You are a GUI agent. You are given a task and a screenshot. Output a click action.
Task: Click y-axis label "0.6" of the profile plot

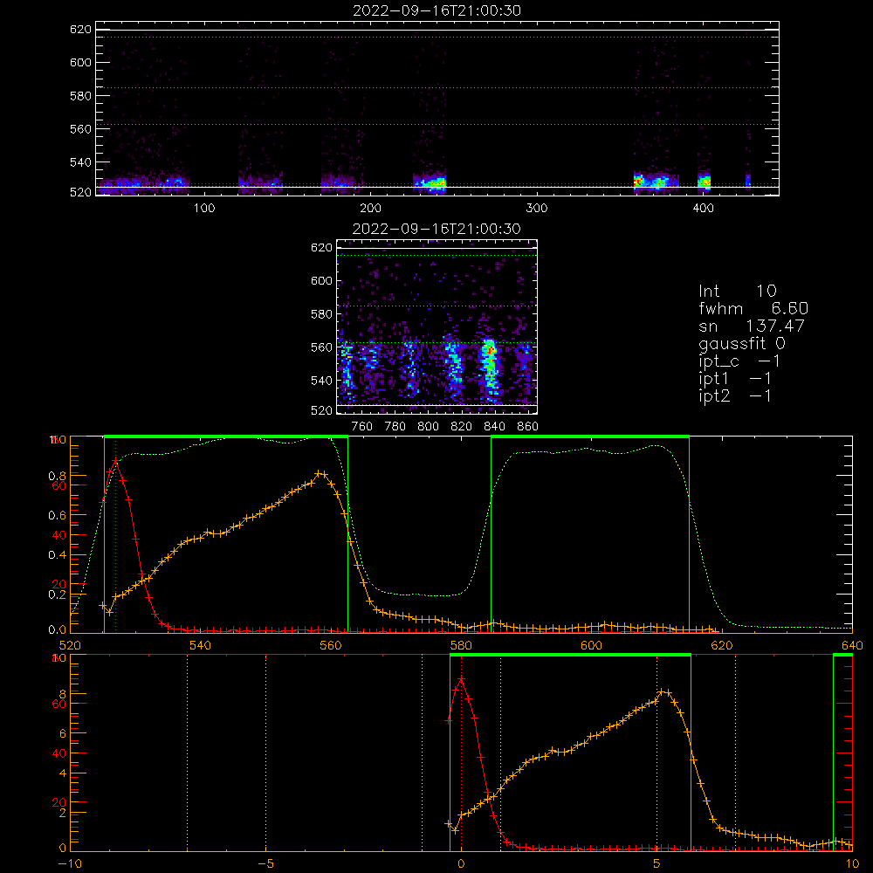pos(57,516)
